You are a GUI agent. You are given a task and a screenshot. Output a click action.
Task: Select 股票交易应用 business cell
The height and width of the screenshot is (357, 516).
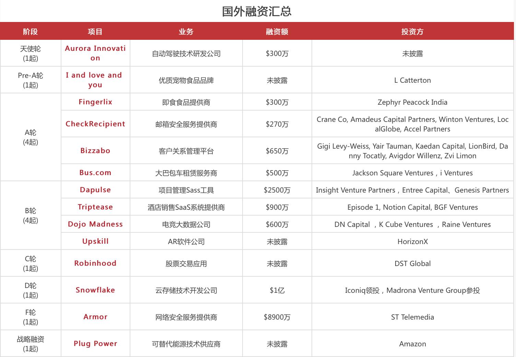tap(186, 264)
